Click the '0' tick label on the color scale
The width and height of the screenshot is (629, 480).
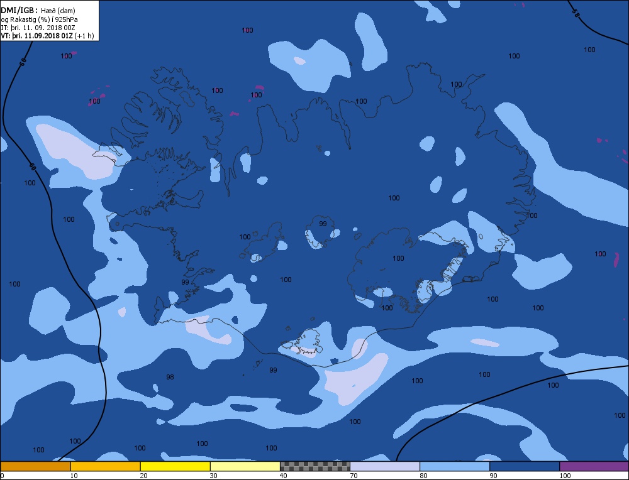3,476
